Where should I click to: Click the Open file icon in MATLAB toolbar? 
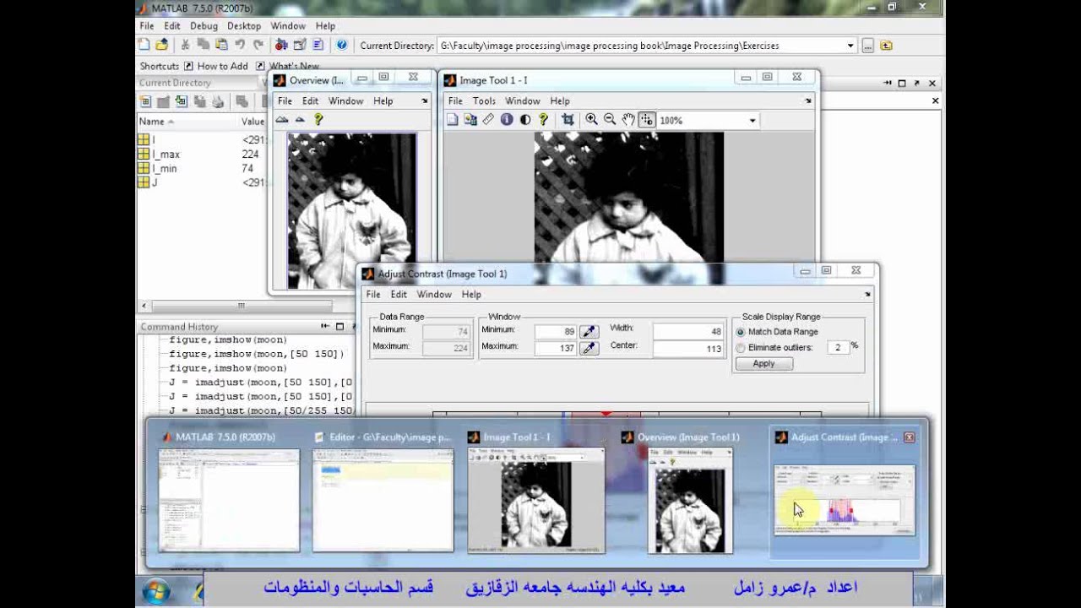click(x=161, y=45)
